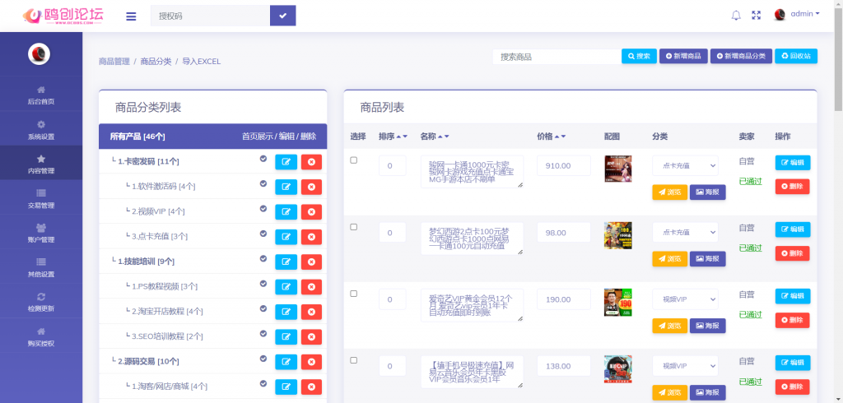Click the 商品分类 breadcrumb link
The height and width of the screenshot is (403, 843).
point(156,61)
